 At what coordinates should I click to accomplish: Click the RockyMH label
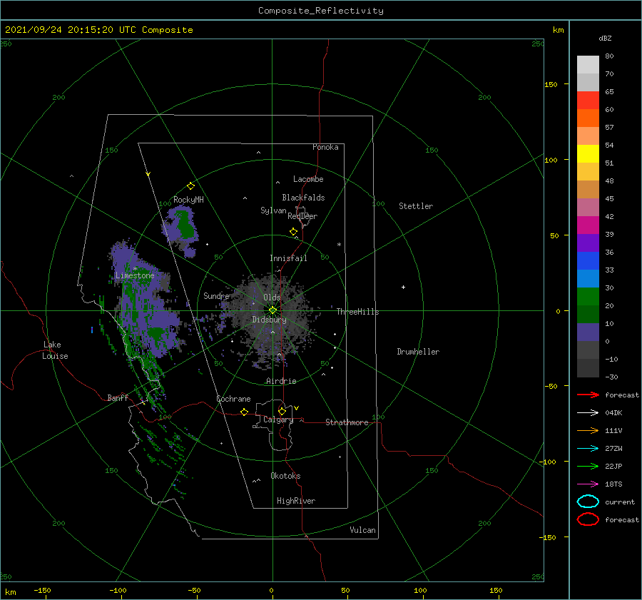tap(188, 200)
